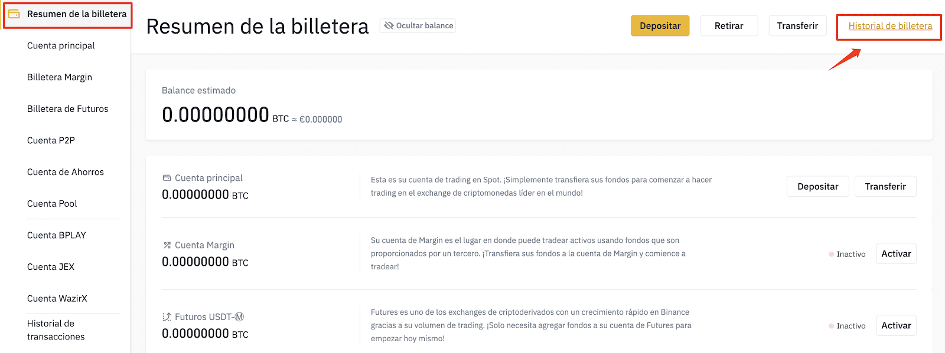Image resolution: width=945 pixels, height=353 pixels.
Task: Click the Futures description text
Action: (531, 325)
